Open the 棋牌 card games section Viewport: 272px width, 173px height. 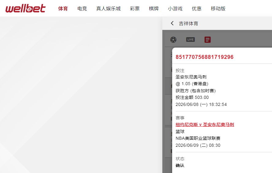pyautogui.click(x=154, y=9)
